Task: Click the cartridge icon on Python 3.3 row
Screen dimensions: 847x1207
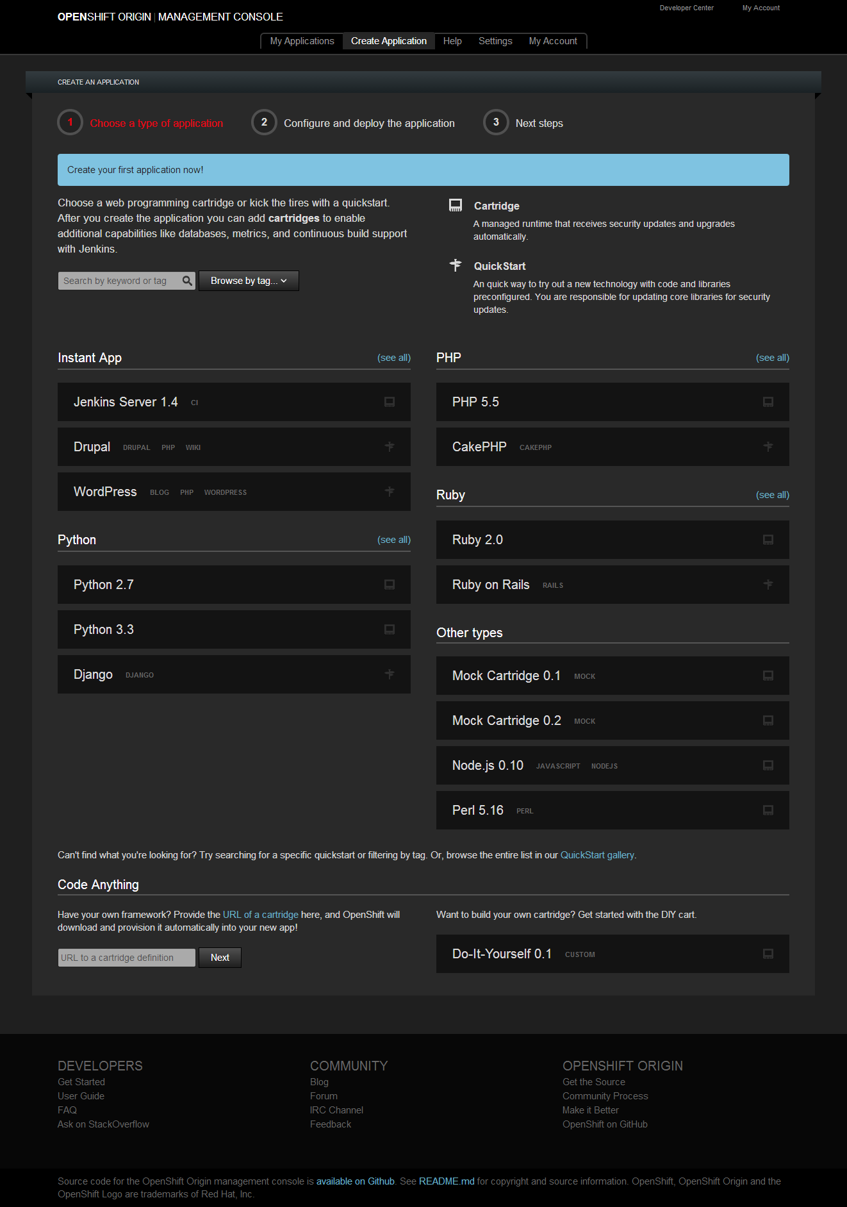Action: click(390, 629)
